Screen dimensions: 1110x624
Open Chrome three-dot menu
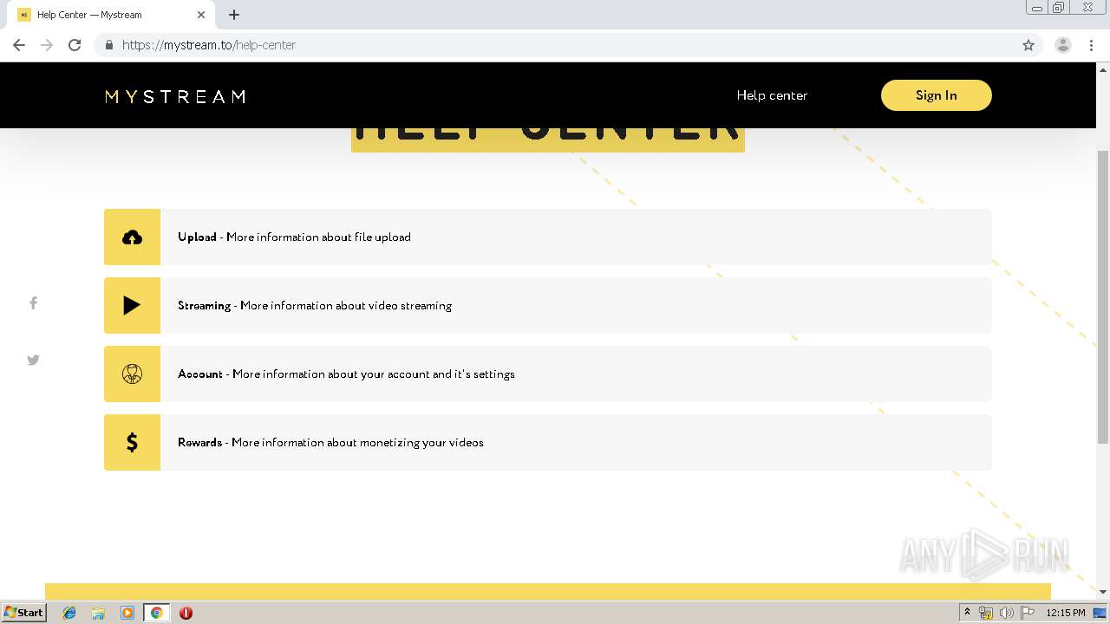1092,45
